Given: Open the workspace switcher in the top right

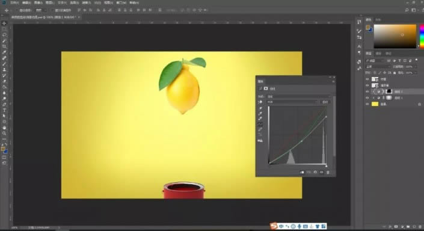Looking at the screenshot, I should (413, 10).
